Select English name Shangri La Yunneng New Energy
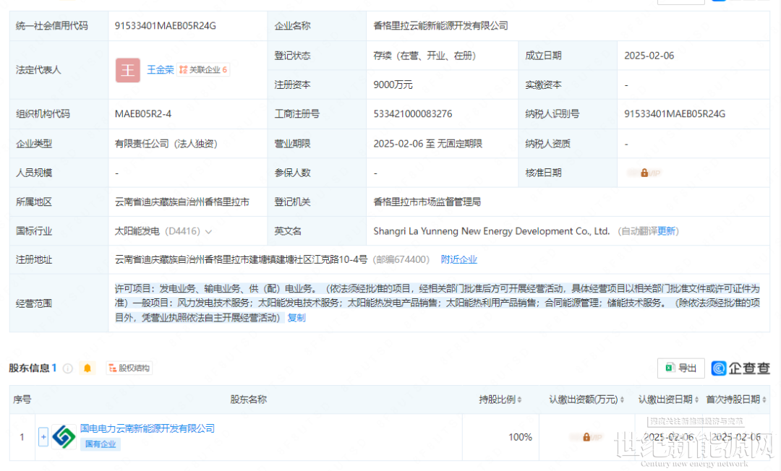Image resolution: width=781 pixels, height=471 pixels. click(492, 231)
